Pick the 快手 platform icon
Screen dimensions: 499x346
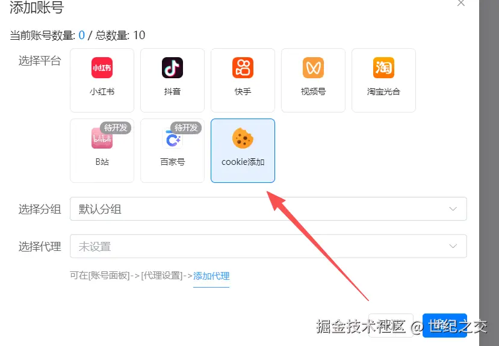[243, 68]
